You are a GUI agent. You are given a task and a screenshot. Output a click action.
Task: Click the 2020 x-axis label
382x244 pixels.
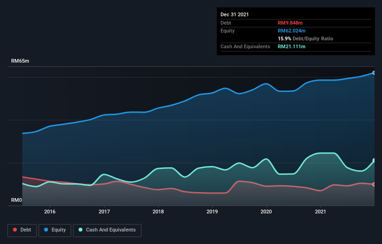point(266,212)
